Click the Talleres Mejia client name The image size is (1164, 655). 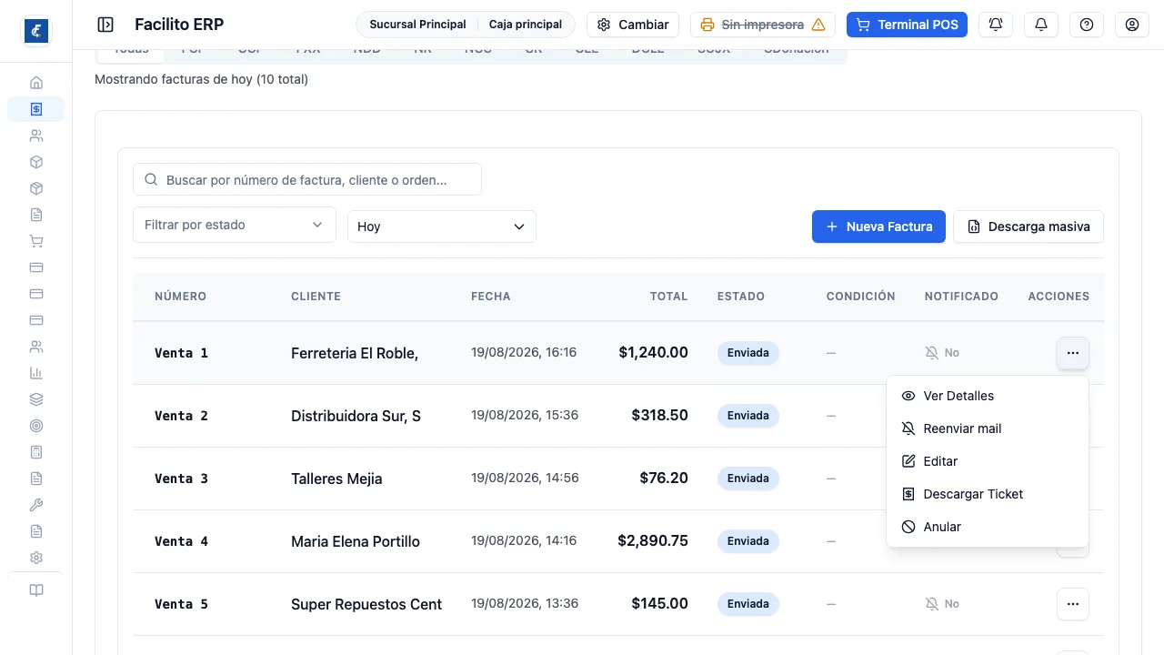(336, 479)
